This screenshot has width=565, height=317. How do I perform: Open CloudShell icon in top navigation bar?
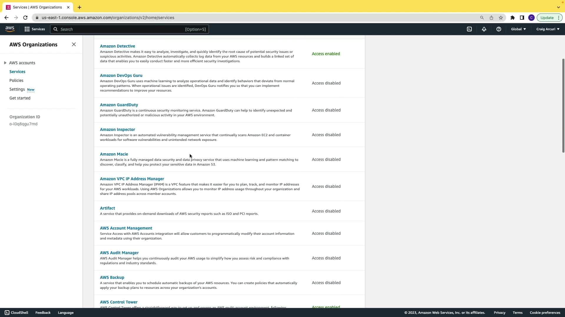pyautogui.click(x=469, y=29)
